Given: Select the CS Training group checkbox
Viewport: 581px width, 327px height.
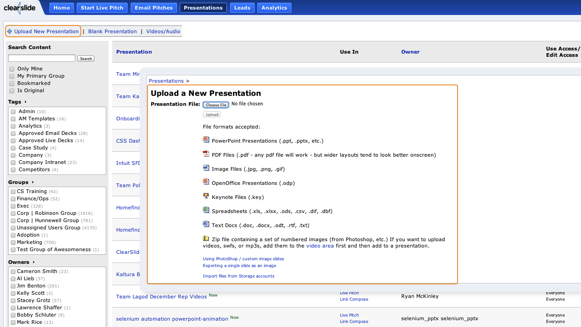Looking at the screenshot, I should [13, 192].
